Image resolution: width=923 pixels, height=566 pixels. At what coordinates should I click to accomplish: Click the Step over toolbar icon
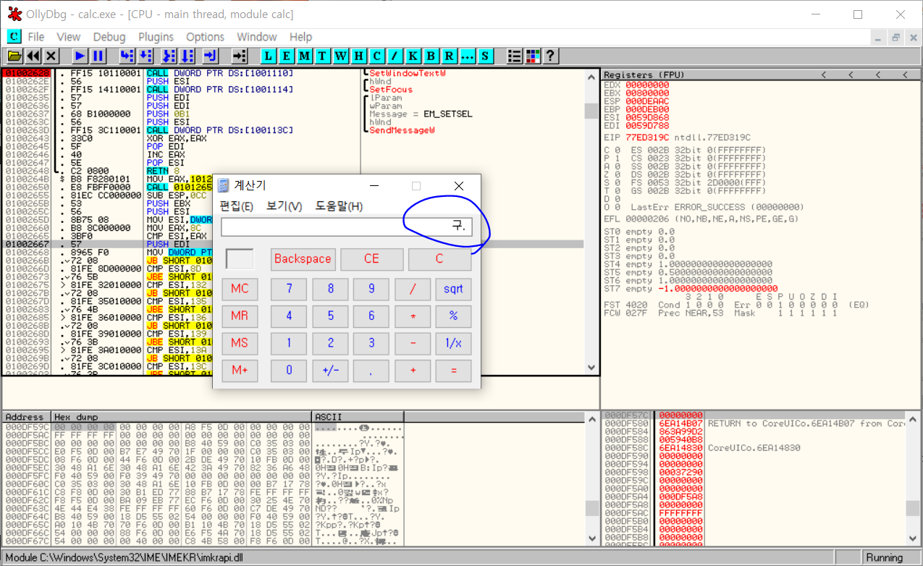(145, 56)
